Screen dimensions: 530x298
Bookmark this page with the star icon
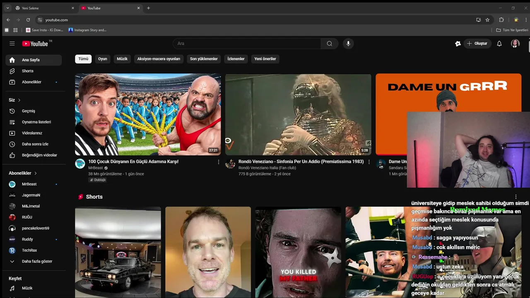pos(487,20)
